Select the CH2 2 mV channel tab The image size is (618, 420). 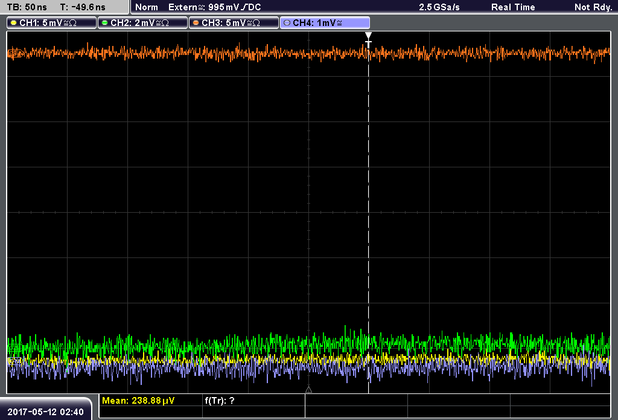142,23
